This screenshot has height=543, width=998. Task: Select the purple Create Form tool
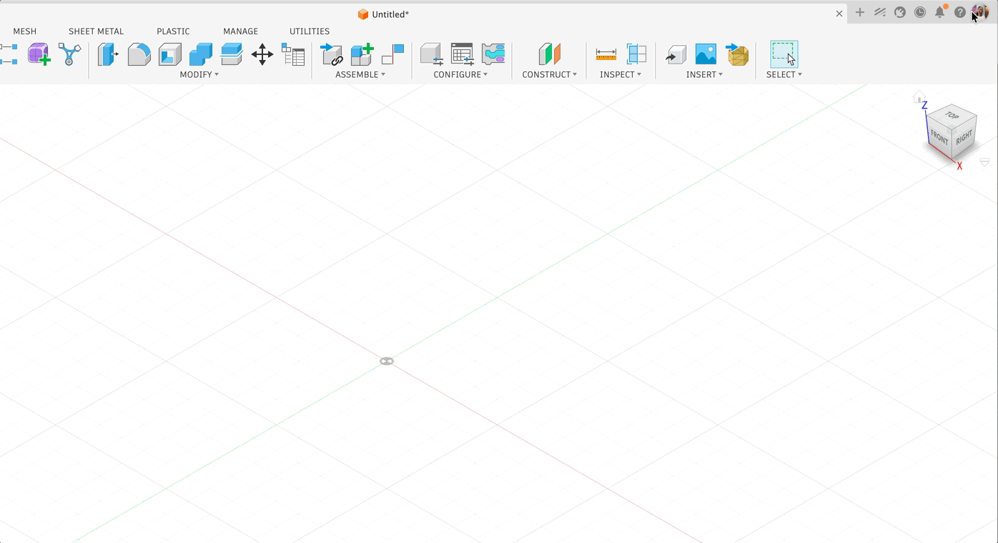click(39, 54)
